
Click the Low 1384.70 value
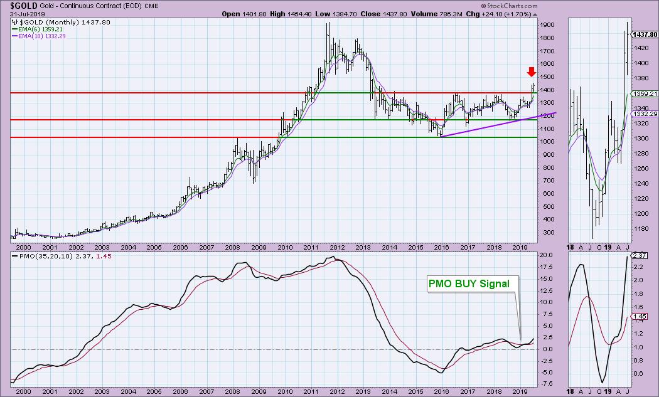coord(336,14)
